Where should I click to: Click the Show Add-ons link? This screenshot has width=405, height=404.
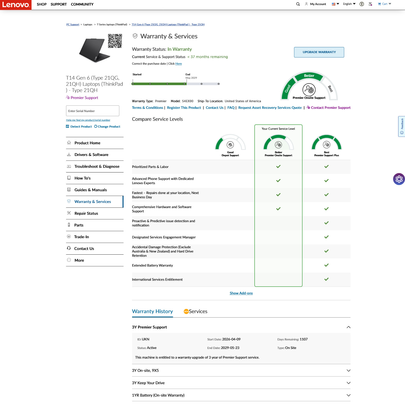pyautogui.click(x=241, y=293)
